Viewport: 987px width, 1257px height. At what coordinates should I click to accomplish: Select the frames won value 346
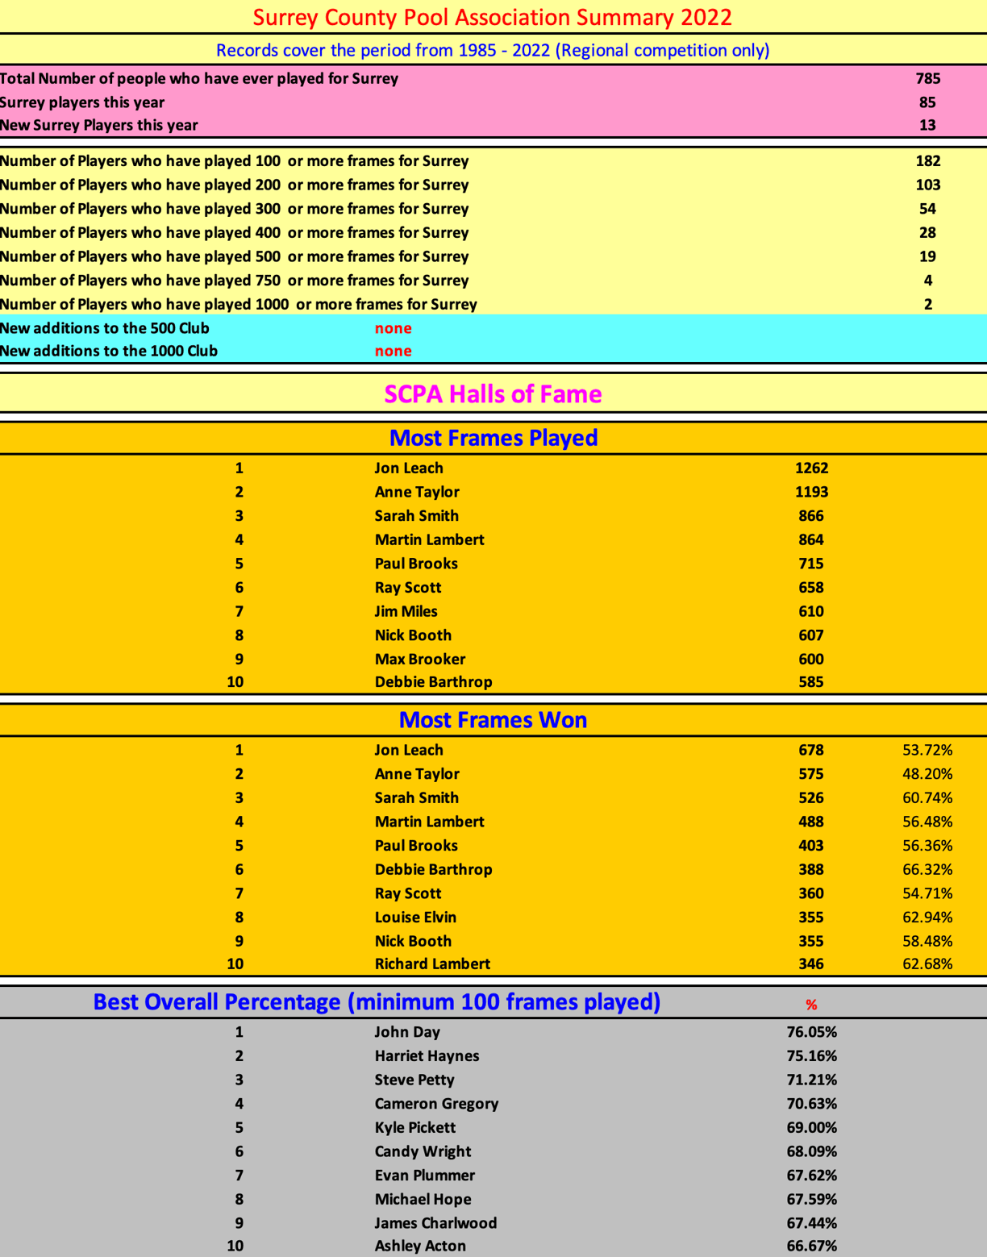tap(811, 964)
